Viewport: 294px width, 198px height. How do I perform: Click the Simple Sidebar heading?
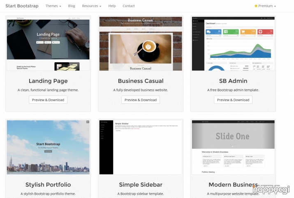[x=141, y=185]
